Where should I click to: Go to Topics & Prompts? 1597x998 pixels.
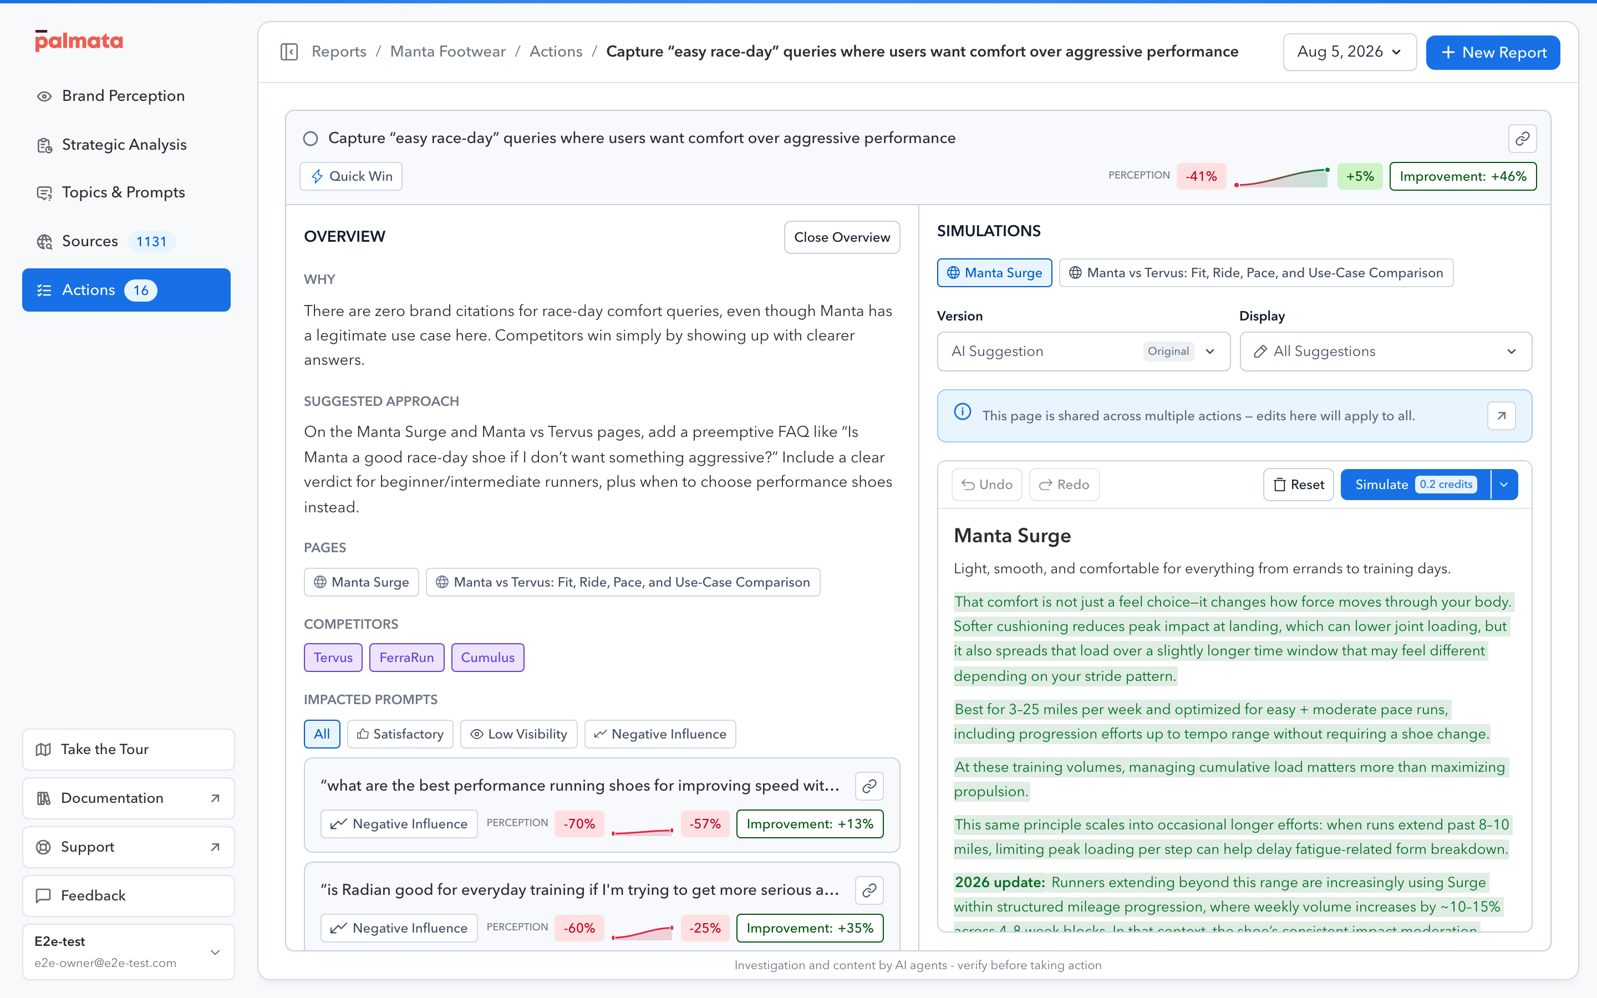(126, 193)
